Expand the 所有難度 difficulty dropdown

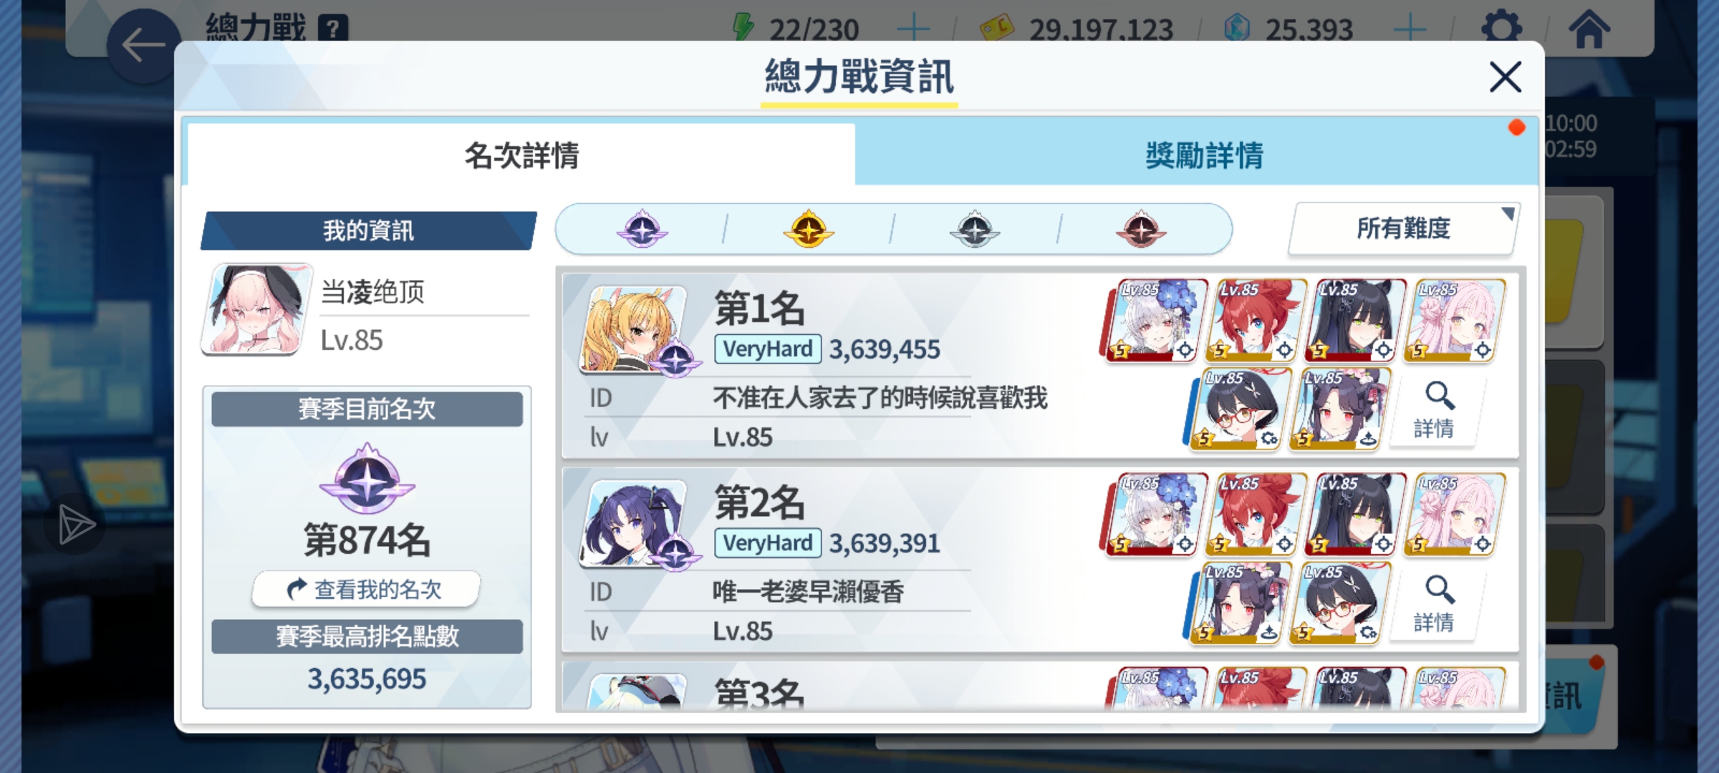[1404, 229]
